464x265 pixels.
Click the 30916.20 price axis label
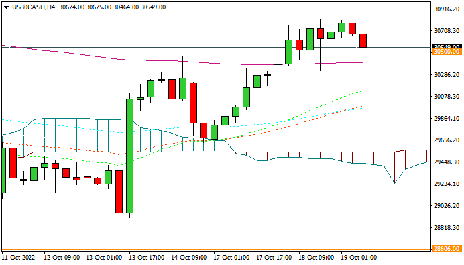[446, 9]
